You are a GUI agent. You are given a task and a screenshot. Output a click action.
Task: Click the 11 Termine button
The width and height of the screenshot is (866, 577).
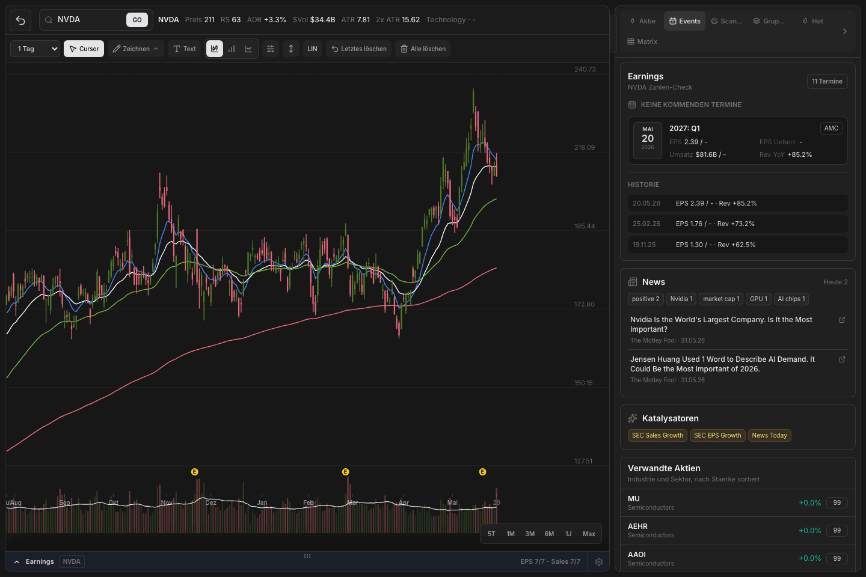(x=827, y=81)
